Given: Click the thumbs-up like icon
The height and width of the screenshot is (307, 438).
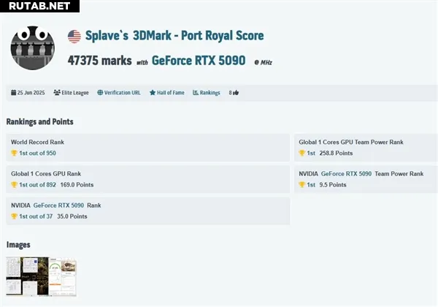Looking at the screenshot, I should [236, 93].
